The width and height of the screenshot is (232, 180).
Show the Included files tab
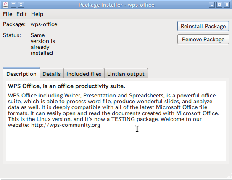[x=84, y=74]
